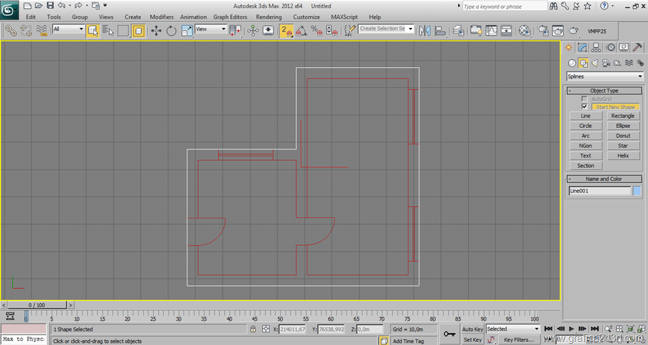
Task: Open the View reference coordinate dropdown
Action: [x=211, y=29]
